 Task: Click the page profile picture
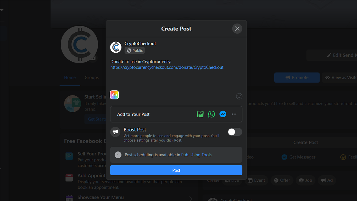[79, 44]
